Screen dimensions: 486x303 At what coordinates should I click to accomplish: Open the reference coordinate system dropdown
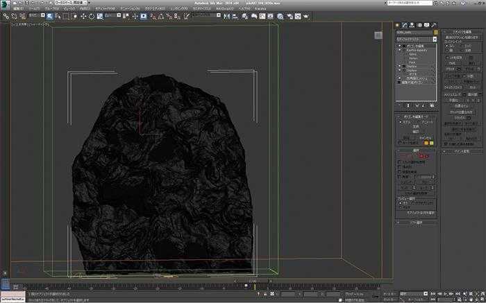pos(113,15)
